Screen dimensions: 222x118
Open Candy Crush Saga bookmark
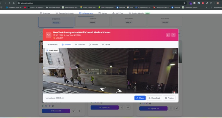161,7
